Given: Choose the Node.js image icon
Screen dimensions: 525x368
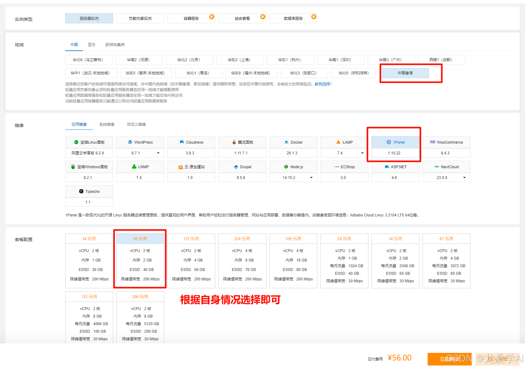Looking at the screenshot, I should click(286, 167).
